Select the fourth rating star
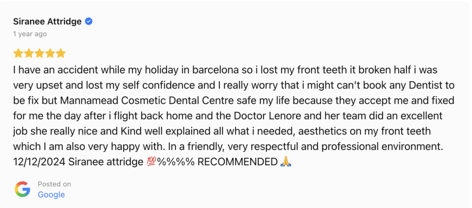The image size is (472, 208). [50, 53]
